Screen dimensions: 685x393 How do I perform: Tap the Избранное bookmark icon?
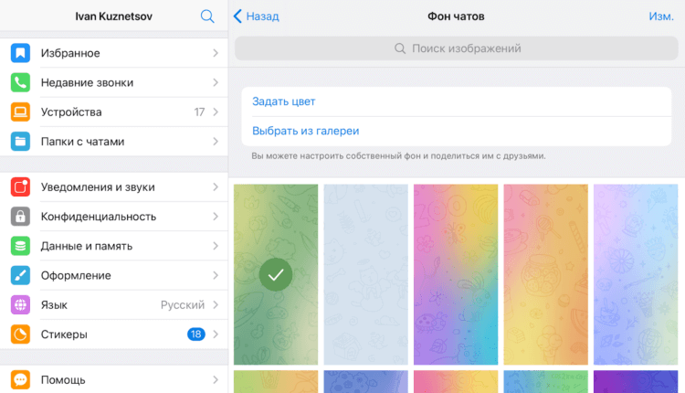20,53
